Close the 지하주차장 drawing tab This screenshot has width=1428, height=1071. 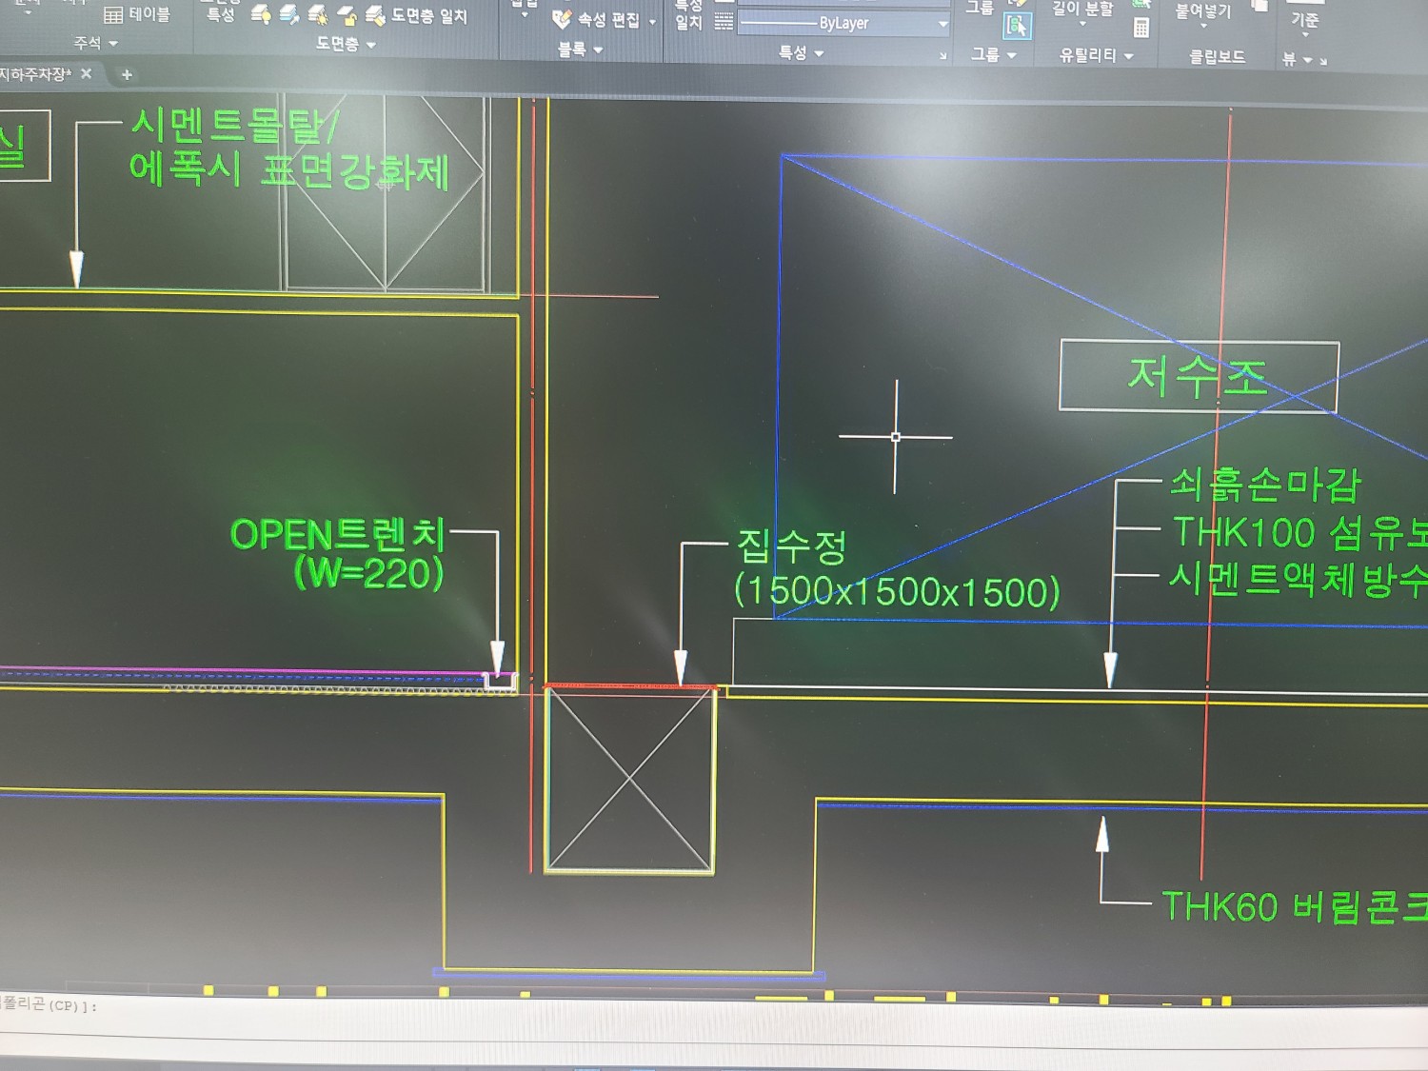coord(87,73)
